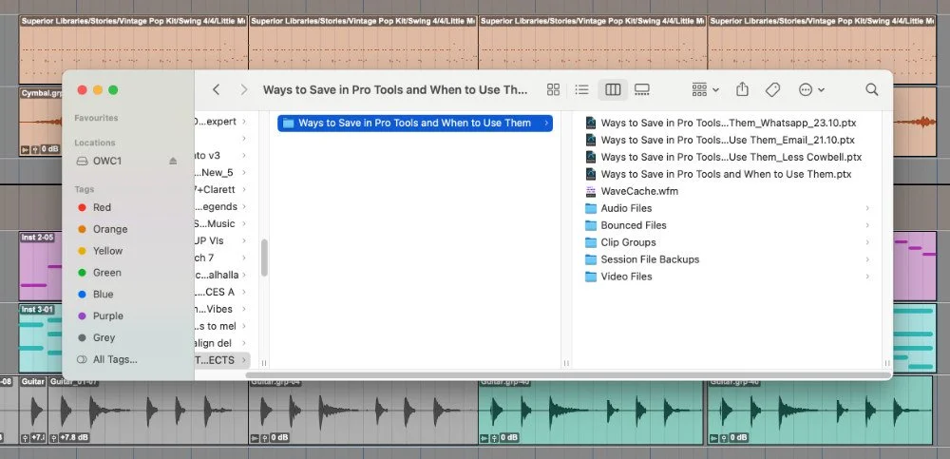Expand Bounced Files via its chevron

tap(867, 225)
